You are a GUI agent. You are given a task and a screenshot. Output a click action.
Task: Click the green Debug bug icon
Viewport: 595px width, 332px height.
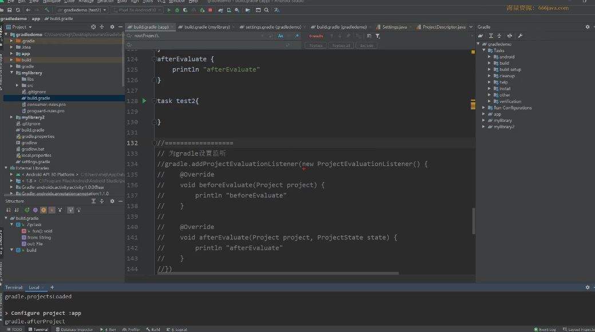[177, 10]
